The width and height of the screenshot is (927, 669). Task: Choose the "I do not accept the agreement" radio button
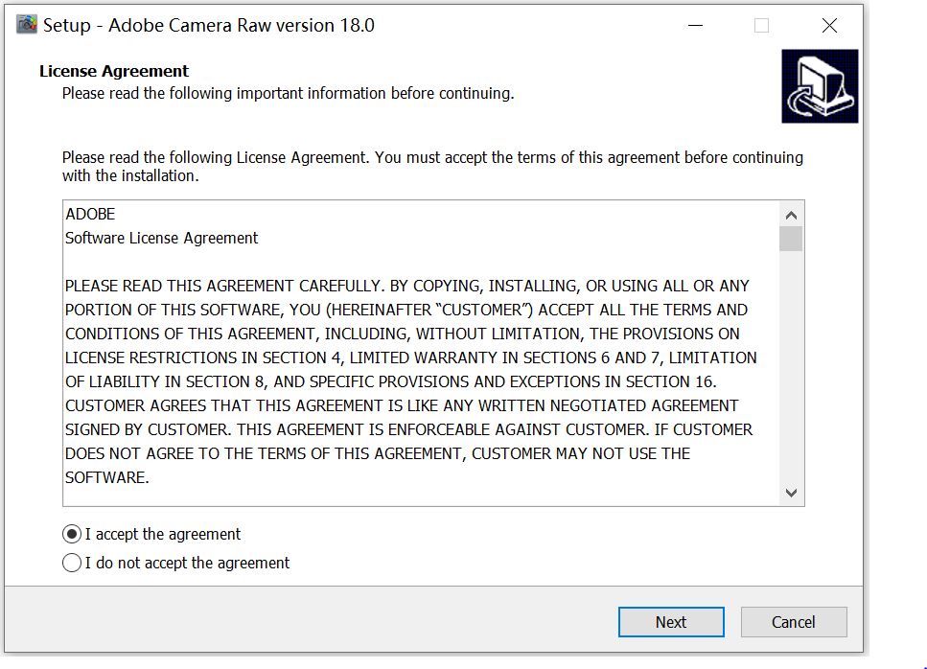[x=72, y=563]
